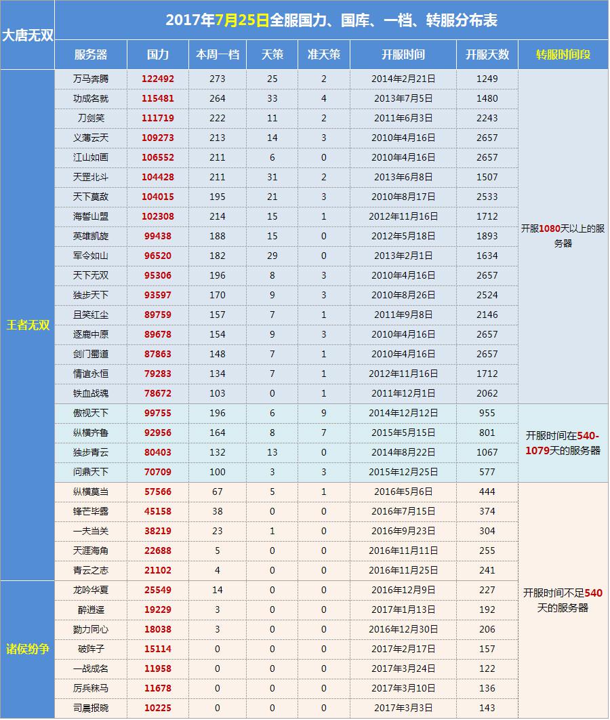Image resolution: width=610 pixels, height=720 pixels.
Task: Select server name 独步青云
Action: pos(91,452)
